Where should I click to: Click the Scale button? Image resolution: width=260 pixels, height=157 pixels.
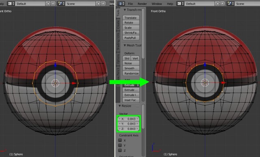click(x=131, y=28)
